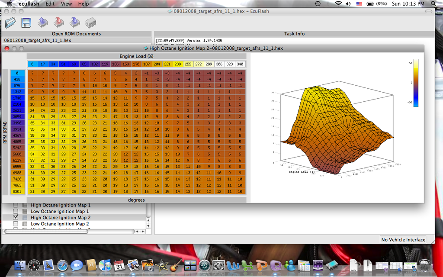Click the scroll right arrow of map list

pos(143,231)
